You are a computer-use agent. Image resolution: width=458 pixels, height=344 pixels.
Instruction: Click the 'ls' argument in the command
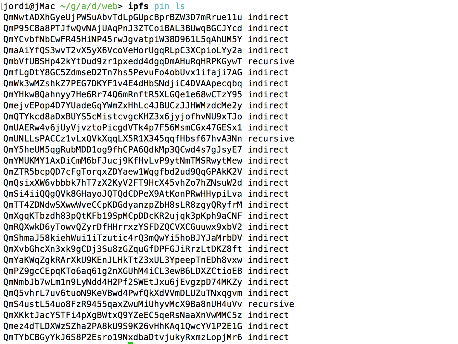[180, 6]
